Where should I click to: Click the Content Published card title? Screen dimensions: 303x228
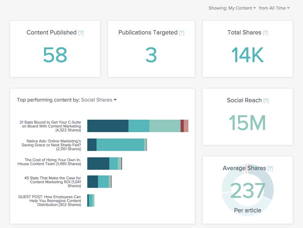click(x=51, y=32)
